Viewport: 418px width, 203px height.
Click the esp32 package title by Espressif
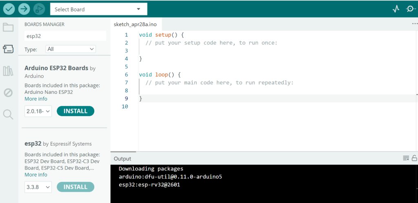(x=33, y=143)
